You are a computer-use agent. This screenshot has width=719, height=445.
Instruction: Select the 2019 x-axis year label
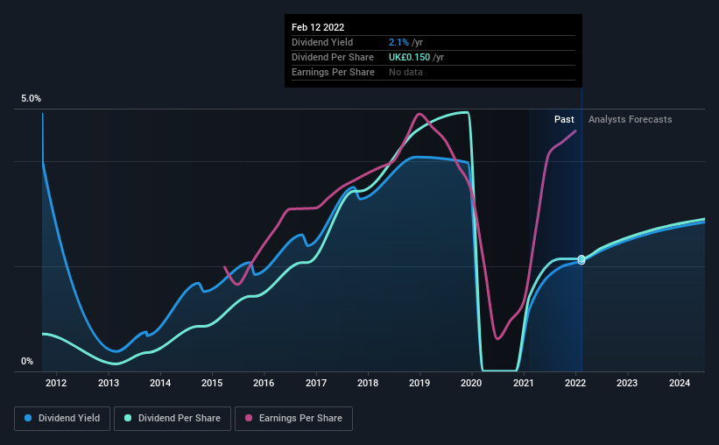click(419, 383)
